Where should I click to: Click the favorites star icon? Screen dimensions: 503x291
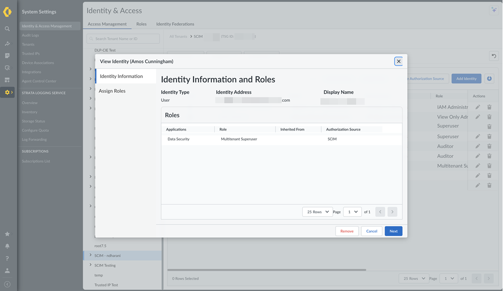7,234
